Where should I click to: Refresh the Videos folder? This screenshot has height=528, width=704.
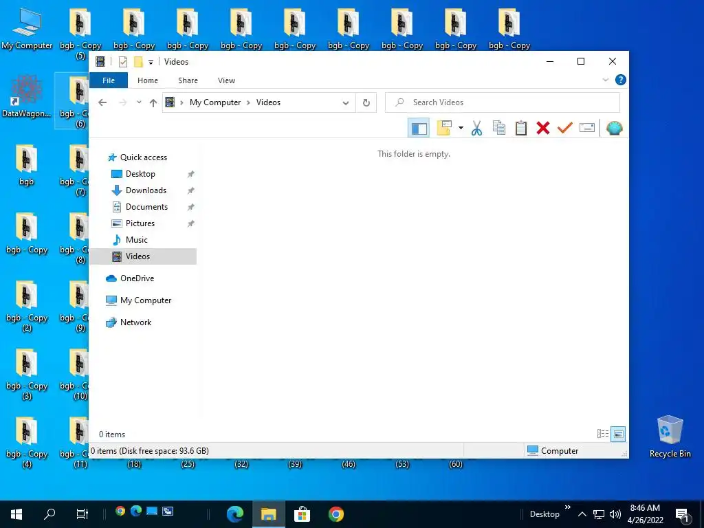pos(366,103)
